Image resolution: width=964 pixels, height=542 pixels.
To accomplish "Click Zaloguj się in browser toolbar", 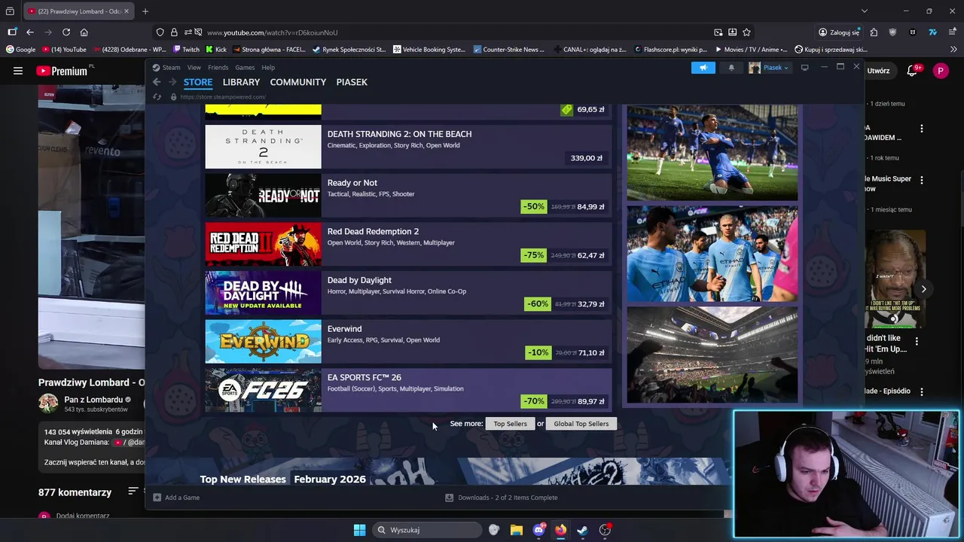I will click(839, 32).
